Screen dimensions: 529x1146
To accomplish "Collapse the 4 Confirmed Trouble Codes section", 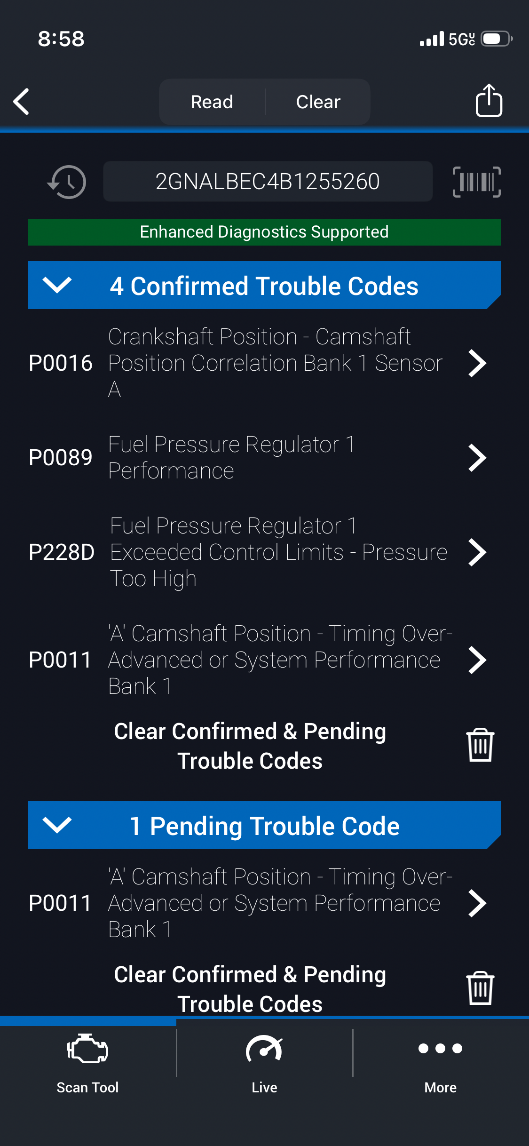I will [57, 285].
